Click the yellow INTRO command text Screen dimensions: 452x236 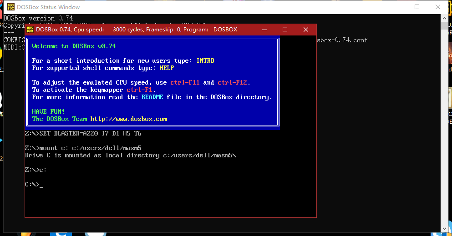coord(205,60)
